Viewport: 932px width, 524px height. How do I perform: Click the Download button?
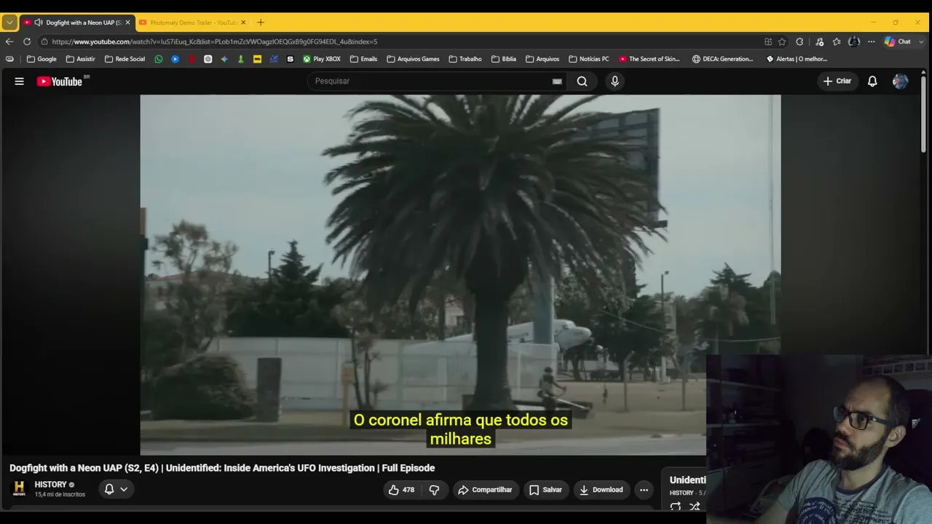point(601,490)
